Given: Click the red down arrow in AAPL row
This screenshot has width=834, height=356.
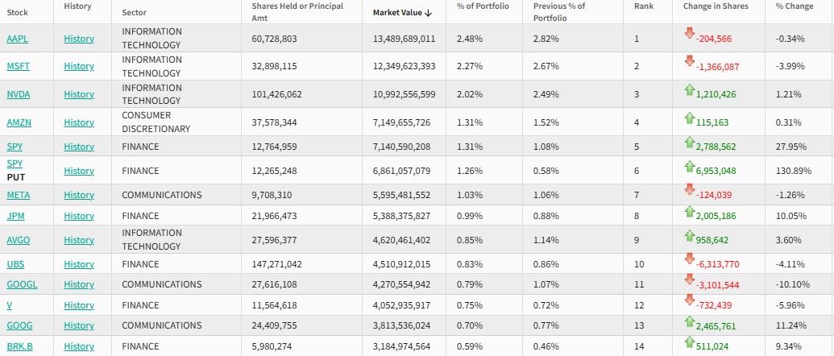Looking at the screenshot, I should click(689, 33).
